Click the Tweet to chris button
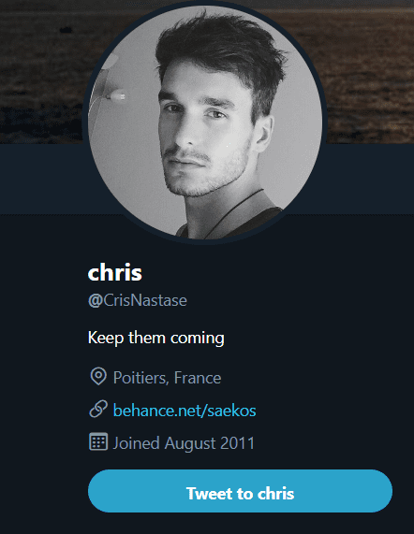This screenshot has width=414, height=534. pyautogui.click(x=240, y=491)
